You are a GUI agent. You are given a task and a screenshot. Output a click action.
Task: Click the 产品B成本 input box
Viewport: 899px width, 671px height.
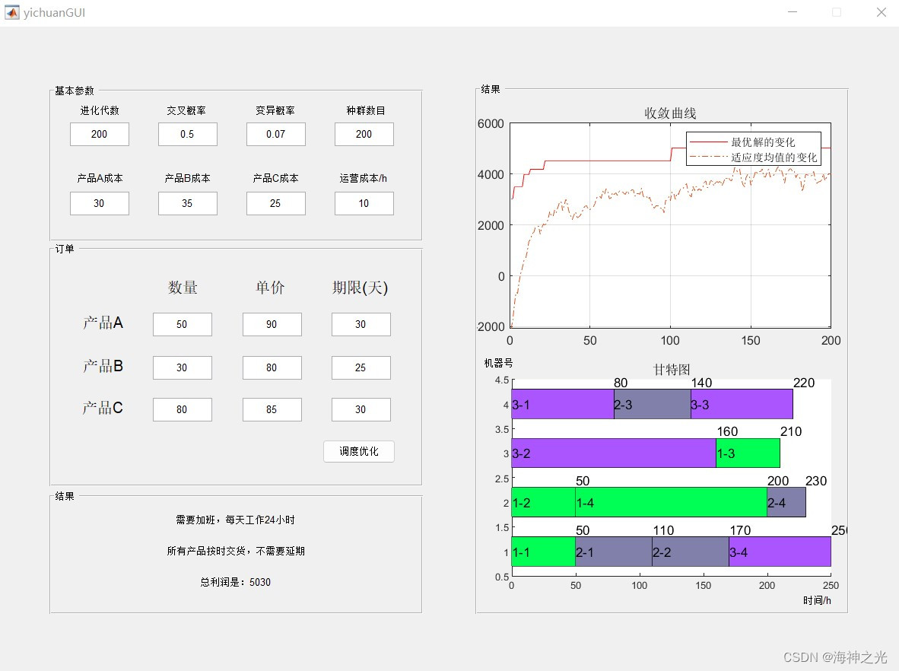tap(187, 203)
